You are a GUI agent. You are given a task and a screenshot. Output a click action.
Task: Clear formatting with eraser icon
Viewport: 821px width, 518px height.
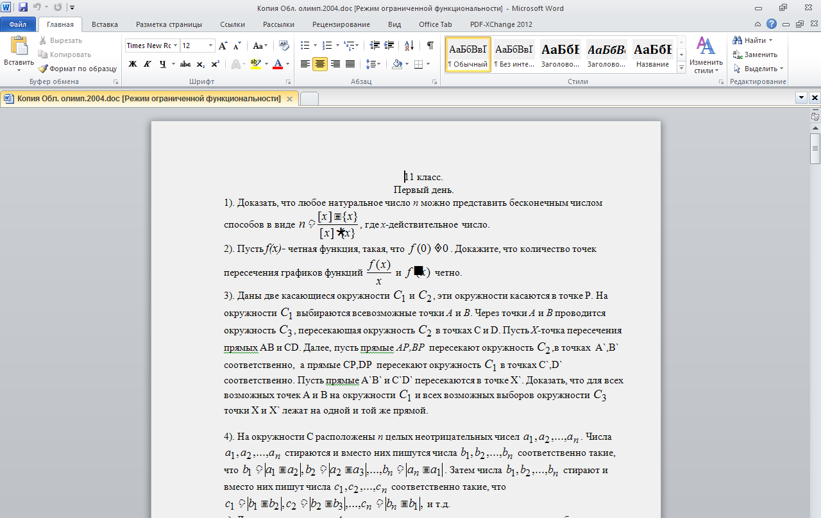(285, 46)
